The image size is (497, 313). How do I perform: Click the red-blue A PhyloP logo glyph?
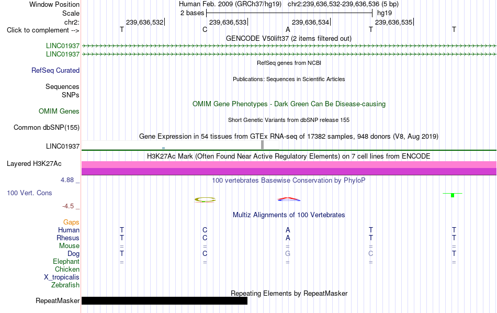[x=289, y=199]
